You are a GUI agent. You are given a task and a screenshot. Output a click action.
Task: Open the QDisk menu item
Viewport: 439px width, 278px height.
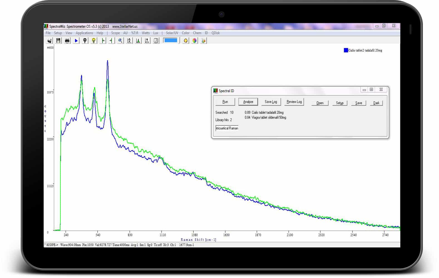point(216,33)
